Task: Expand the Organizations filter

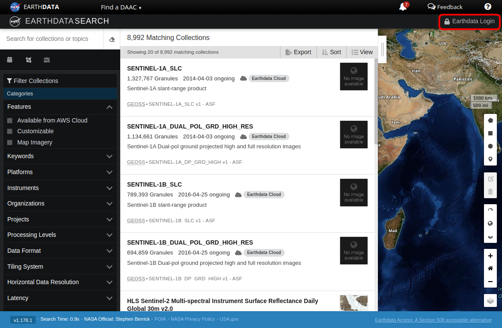Action: click(x=60, y=204)
